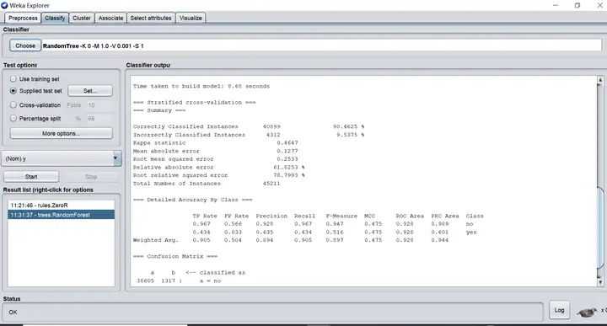
Task: Click the OK status message
Action: tap(13, 312)
